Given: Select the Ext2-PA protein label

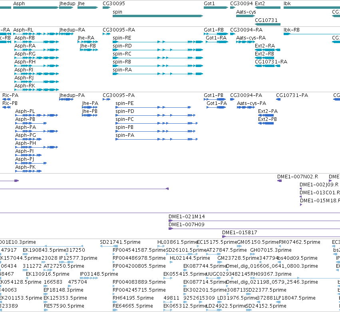Looking at the screenshot, I should [x=268, y=111].
